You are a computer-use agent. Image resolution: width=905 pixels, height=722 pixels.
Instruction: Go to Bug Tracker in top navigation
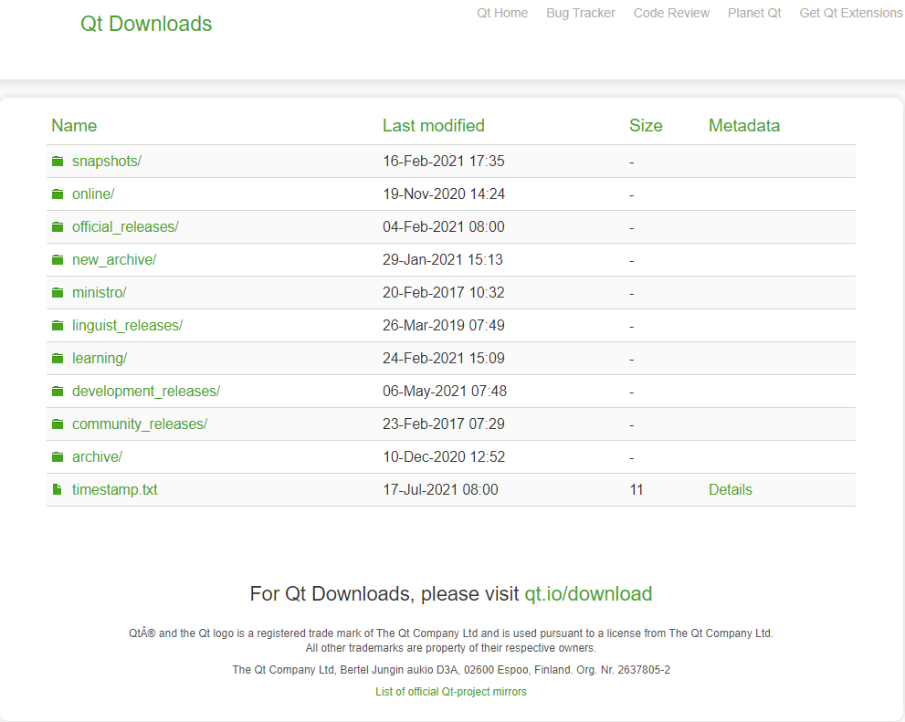click(x=581, y=13)
